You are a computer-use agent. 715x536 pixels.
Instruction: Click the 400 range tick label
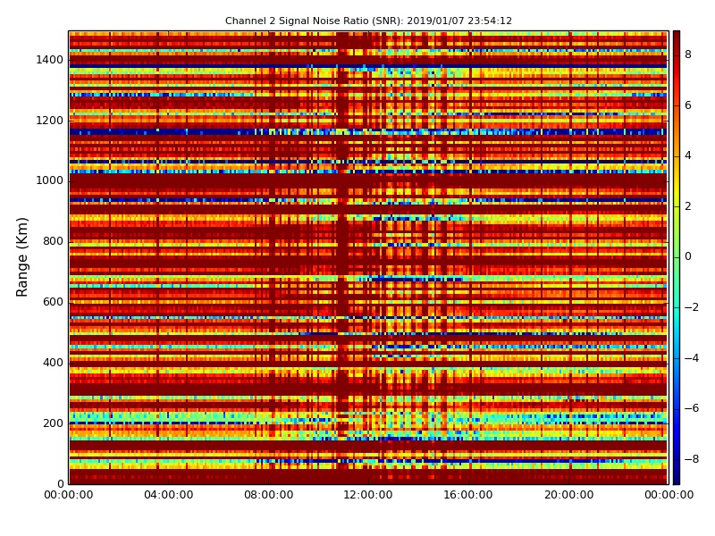[53, 363]
